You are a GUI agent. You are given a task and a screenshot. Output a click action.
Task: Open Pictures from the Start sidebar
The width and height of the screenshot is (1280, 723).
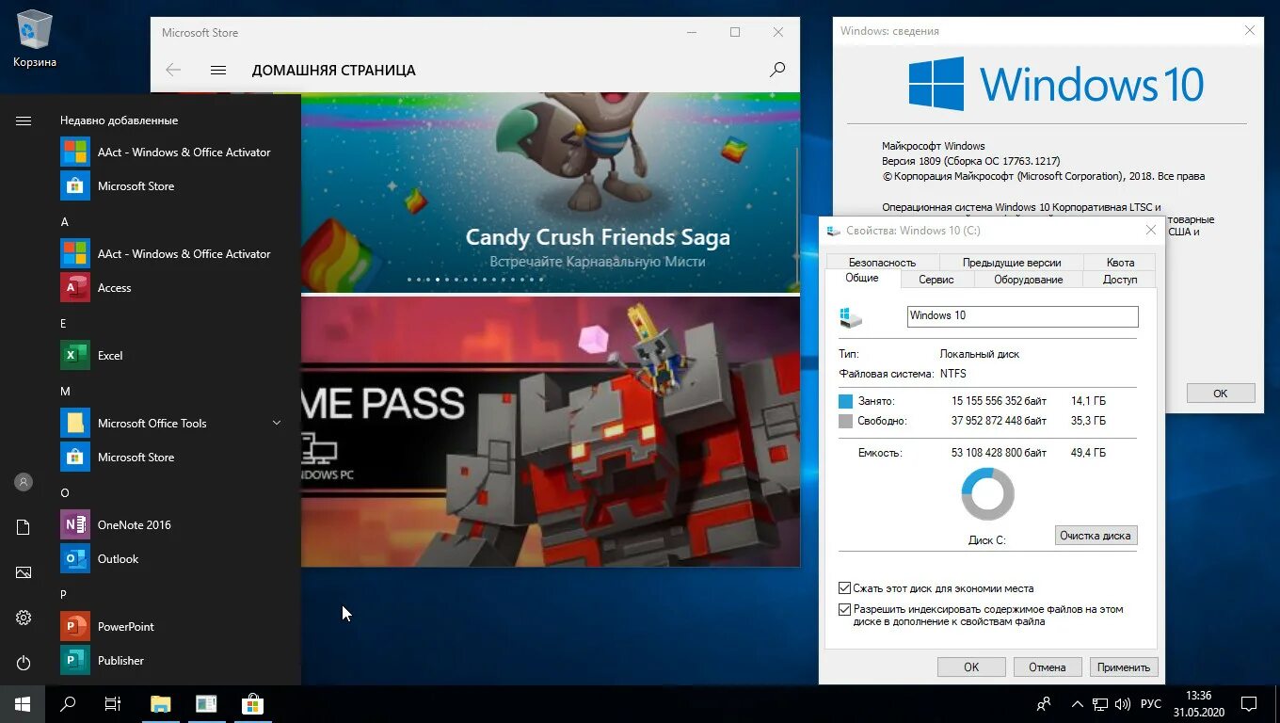(24, 572)
